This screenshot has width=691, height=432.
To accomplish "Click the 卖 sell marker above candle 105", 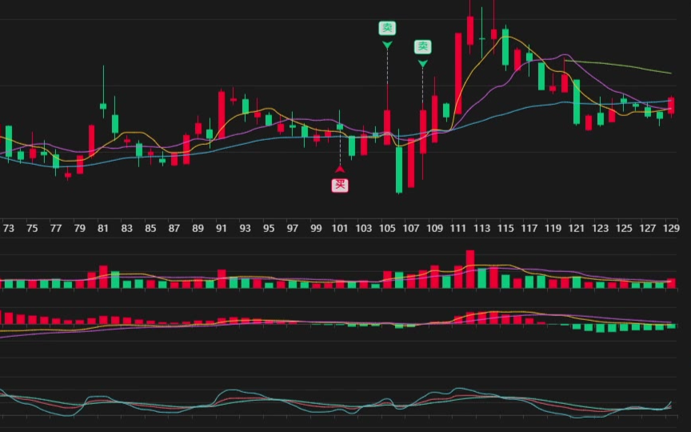I will tap(387, 28).
